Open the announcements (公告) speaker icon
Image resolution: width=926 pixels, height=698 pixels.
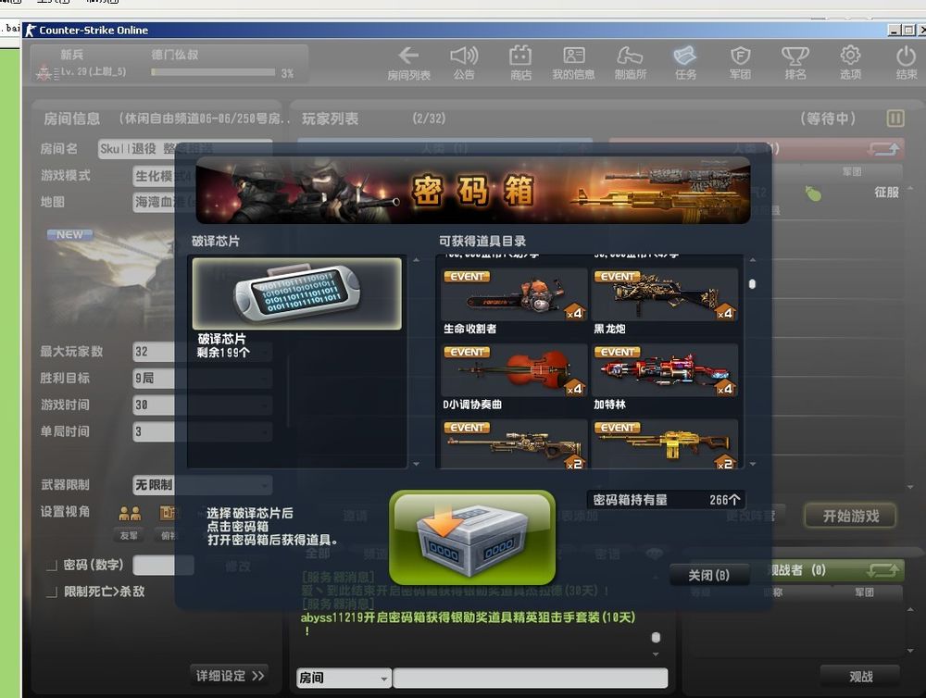point(464,63)
